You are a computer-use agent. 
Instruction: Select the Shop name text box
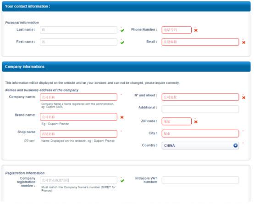pyautogui.click(x=78, y=134)
